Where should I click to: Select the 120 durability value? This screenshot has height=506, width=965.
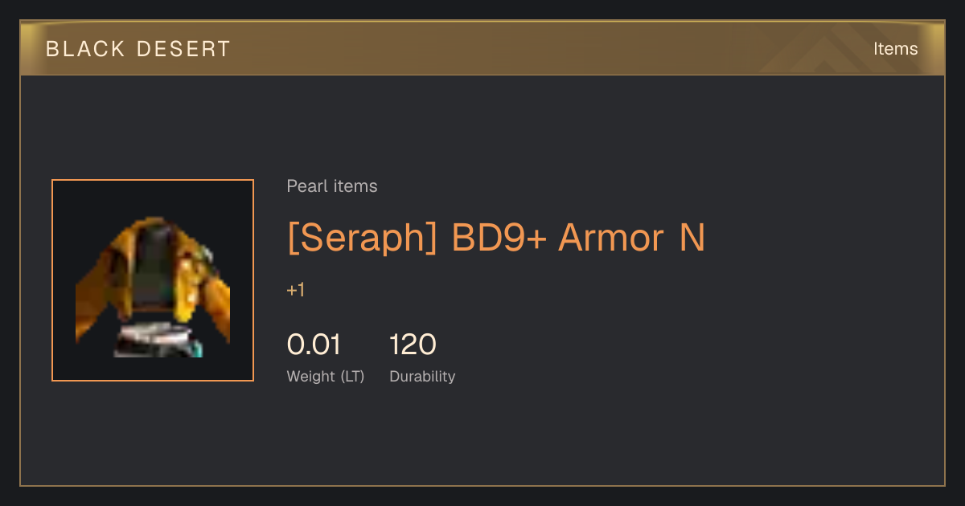[413, 345]
